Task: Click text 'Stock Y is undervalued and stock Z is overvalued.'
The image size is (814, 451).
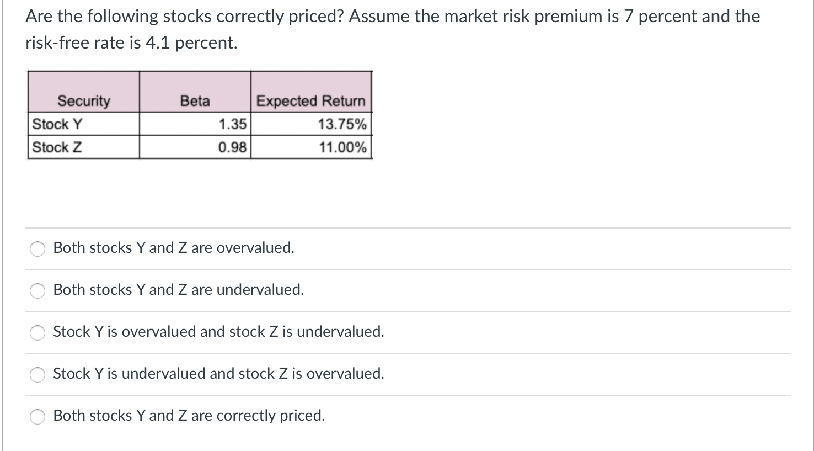Action: click(x=218, y=374)
